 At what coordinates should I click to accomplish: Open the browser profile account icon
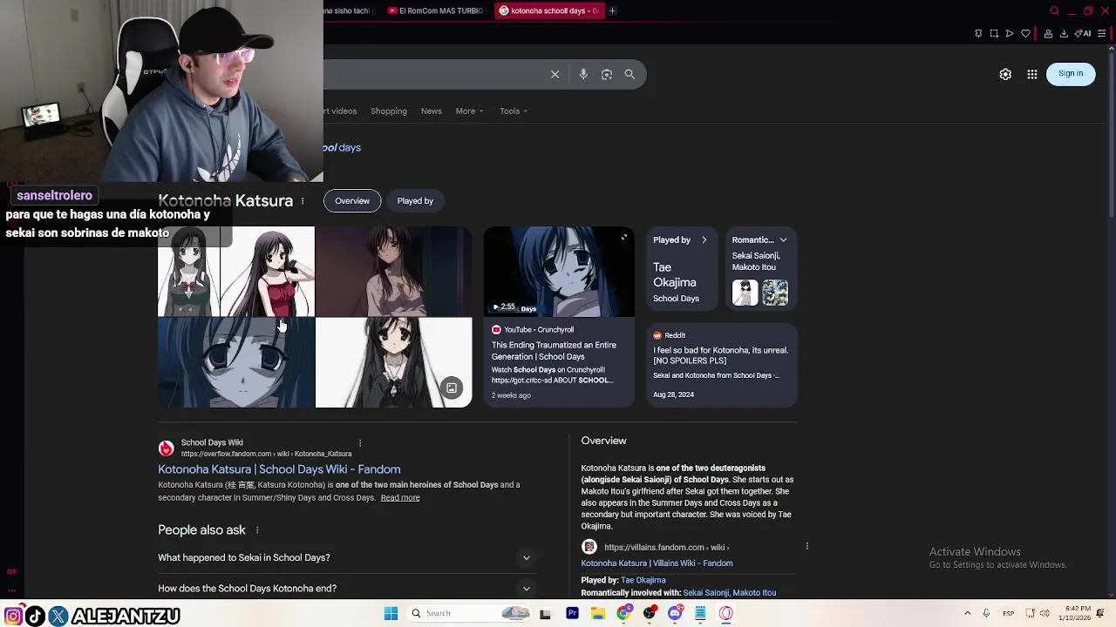[1048, 33]
